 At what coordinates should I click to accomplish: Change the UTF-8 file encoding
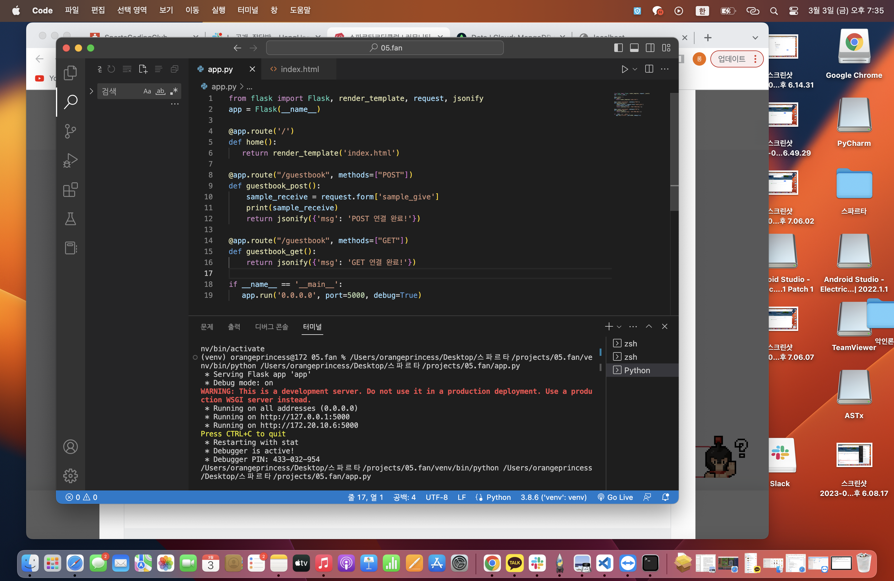click(x=436, y=497)
